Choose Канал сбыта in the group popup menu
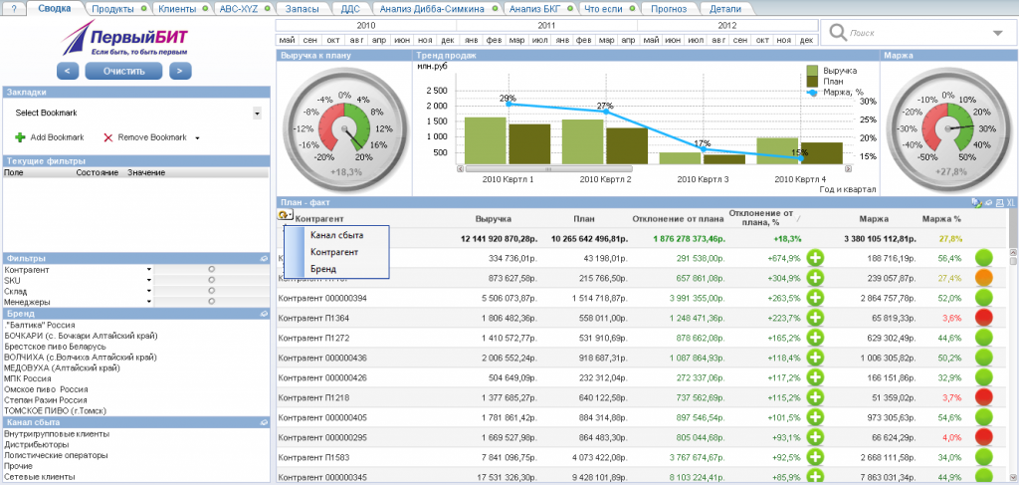The width and height of the screenshot is (1019, 485). 337,235
